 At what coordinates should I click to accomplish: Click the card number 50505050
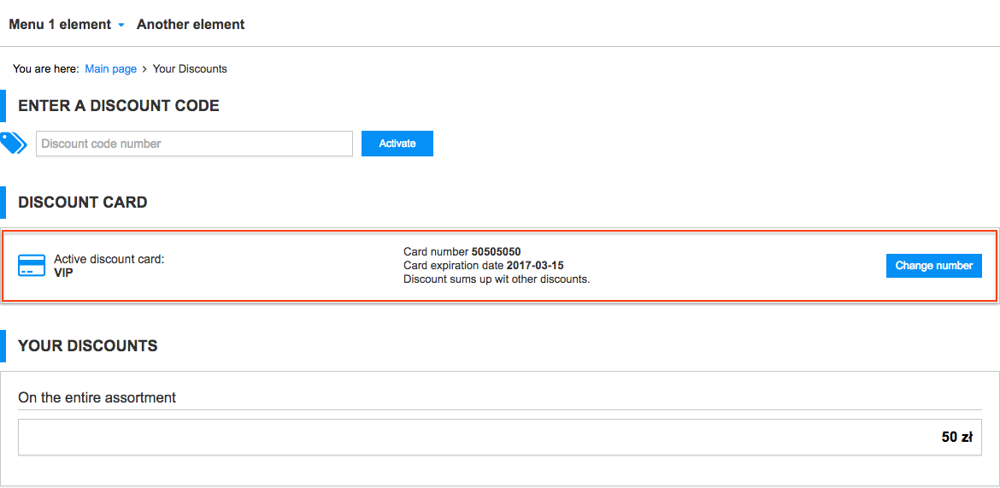496,252
